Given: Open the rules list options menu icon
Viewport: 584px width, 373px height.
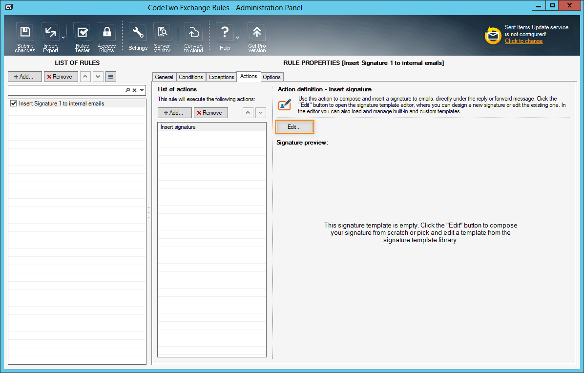Looking at the screenshot, I should pyautogui.click(x=111, y=77).
